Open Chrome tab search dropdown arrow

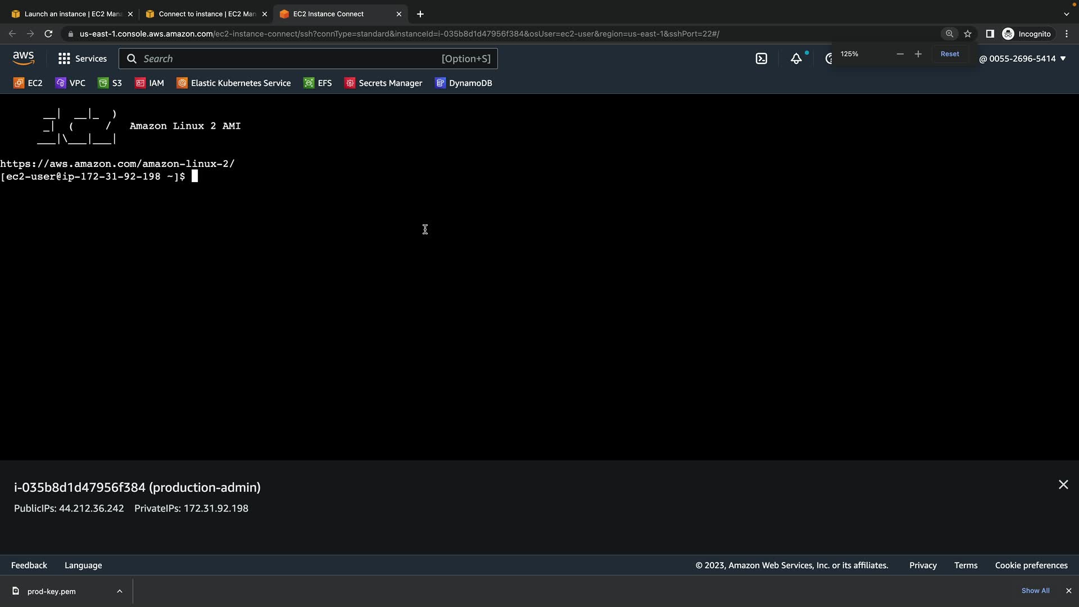pos(1066,14)
